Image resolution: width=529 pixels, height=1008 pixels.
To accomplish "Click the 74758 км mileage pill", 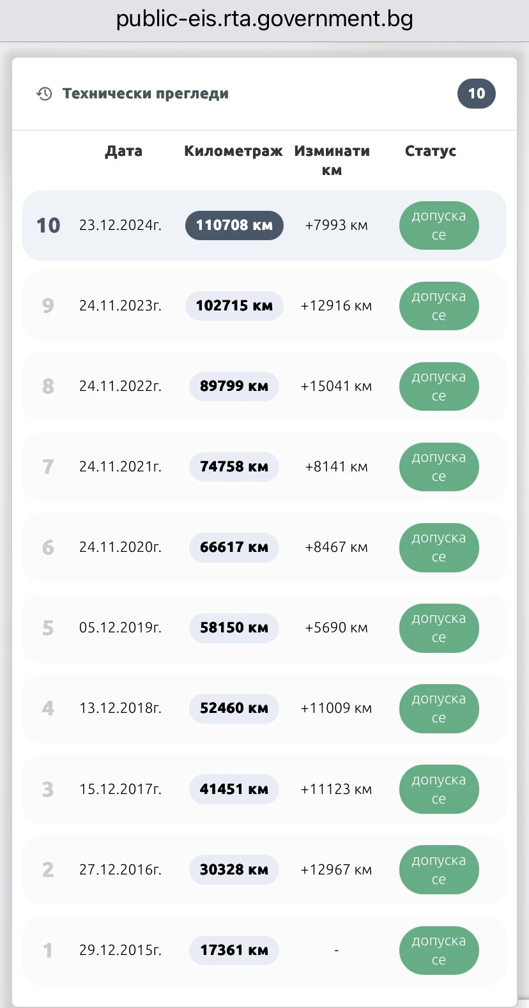I will click(x=234, y=467).
